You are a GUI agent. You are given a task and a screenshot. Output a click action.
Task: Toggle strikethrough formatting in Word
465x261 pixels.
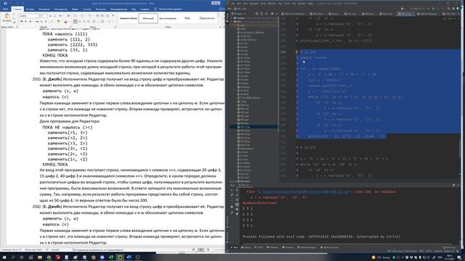click(37, 21)
